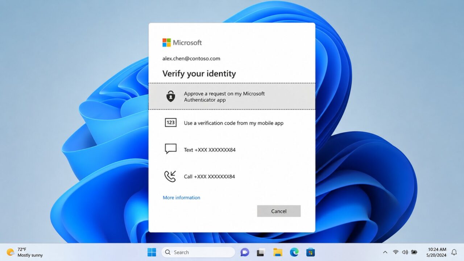Click the taskbar Search box
Screen dimensions: 464x261
198,252
